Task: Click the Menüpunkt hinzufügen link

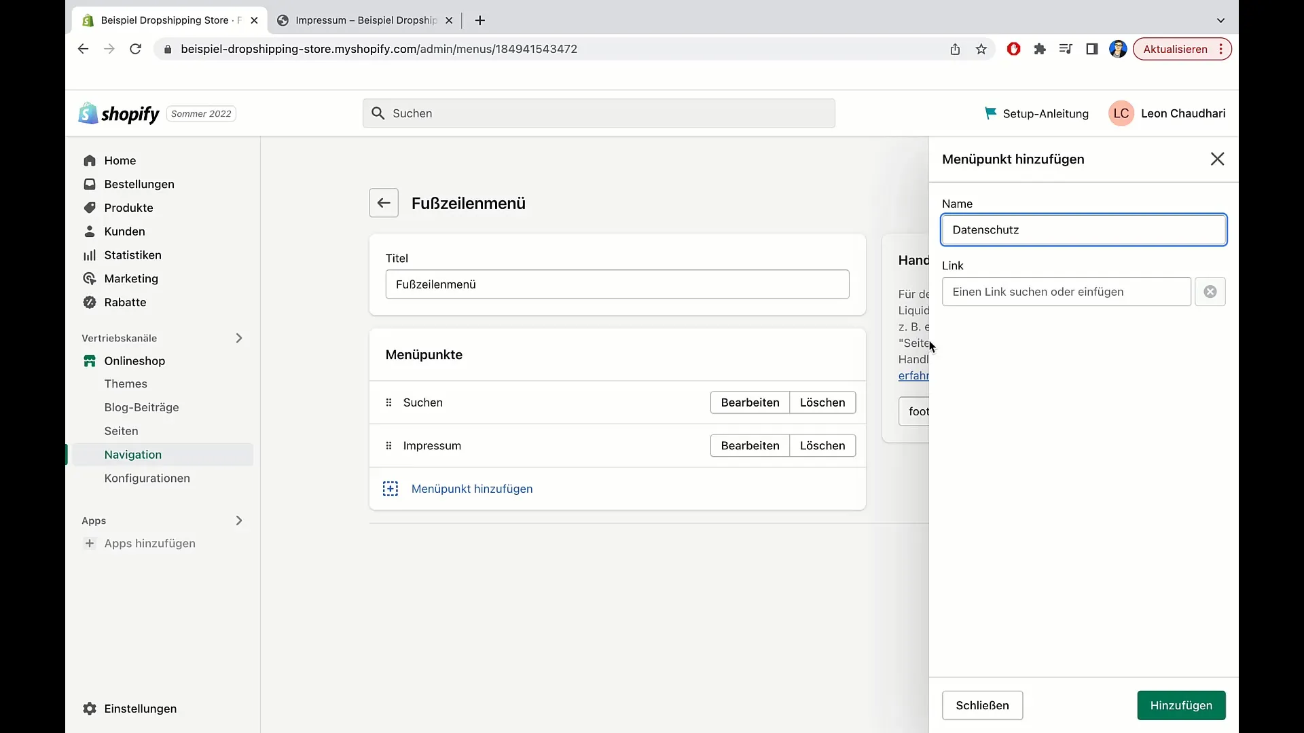Action: [x=472, y=489]
